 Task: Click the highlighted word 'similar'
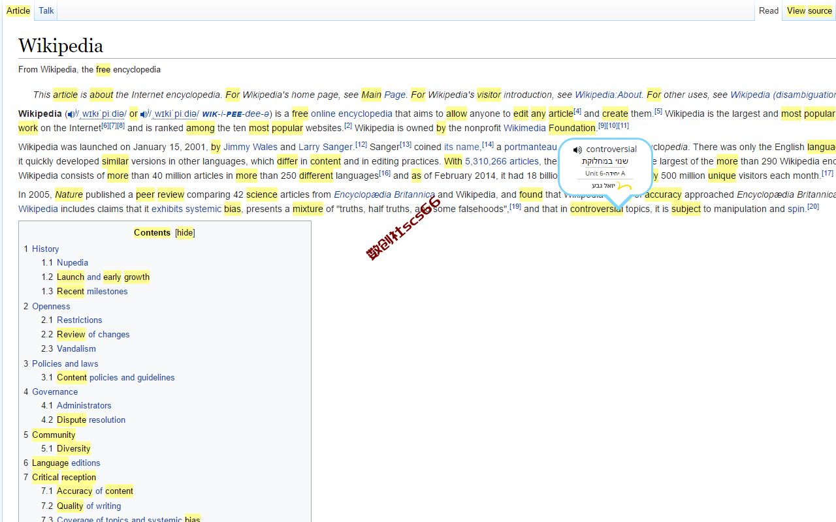coord(115,161)
